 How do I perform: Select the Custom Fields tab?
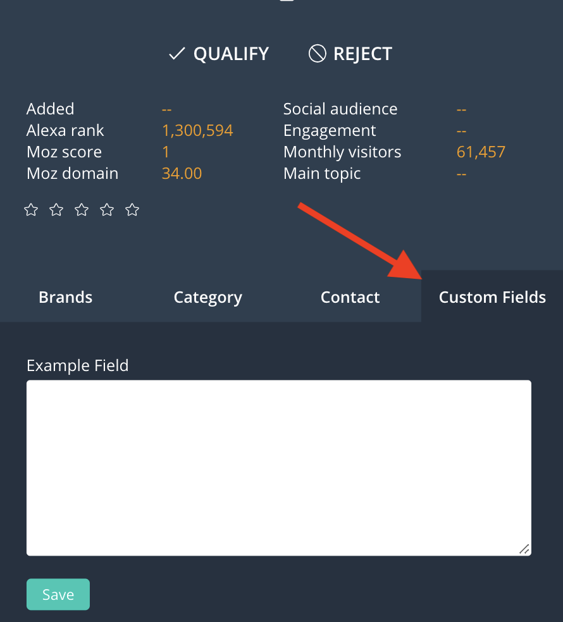pos(492,297)
